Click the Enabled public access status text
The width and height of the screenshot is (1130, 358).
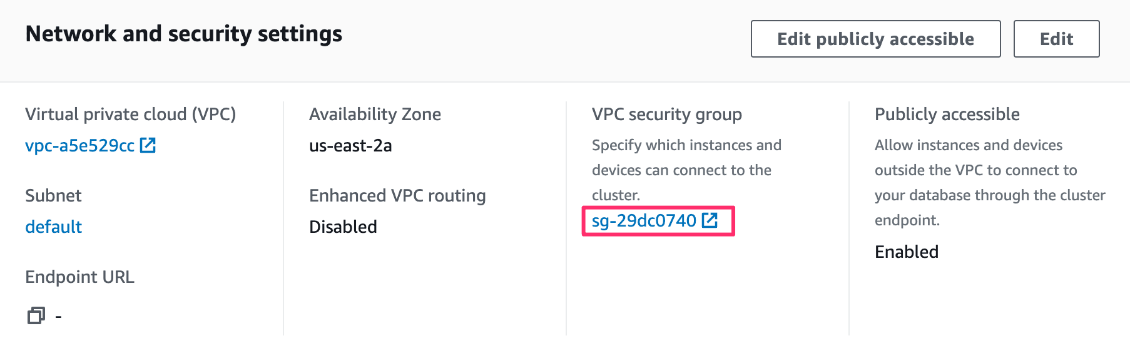coord(906,252)
